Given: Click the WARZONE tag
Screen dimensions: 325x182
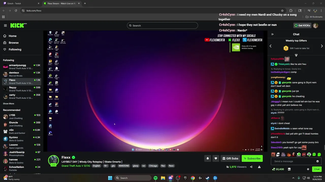Looking at the screenshot, I should pyautogui.click(x=124, y=166).
